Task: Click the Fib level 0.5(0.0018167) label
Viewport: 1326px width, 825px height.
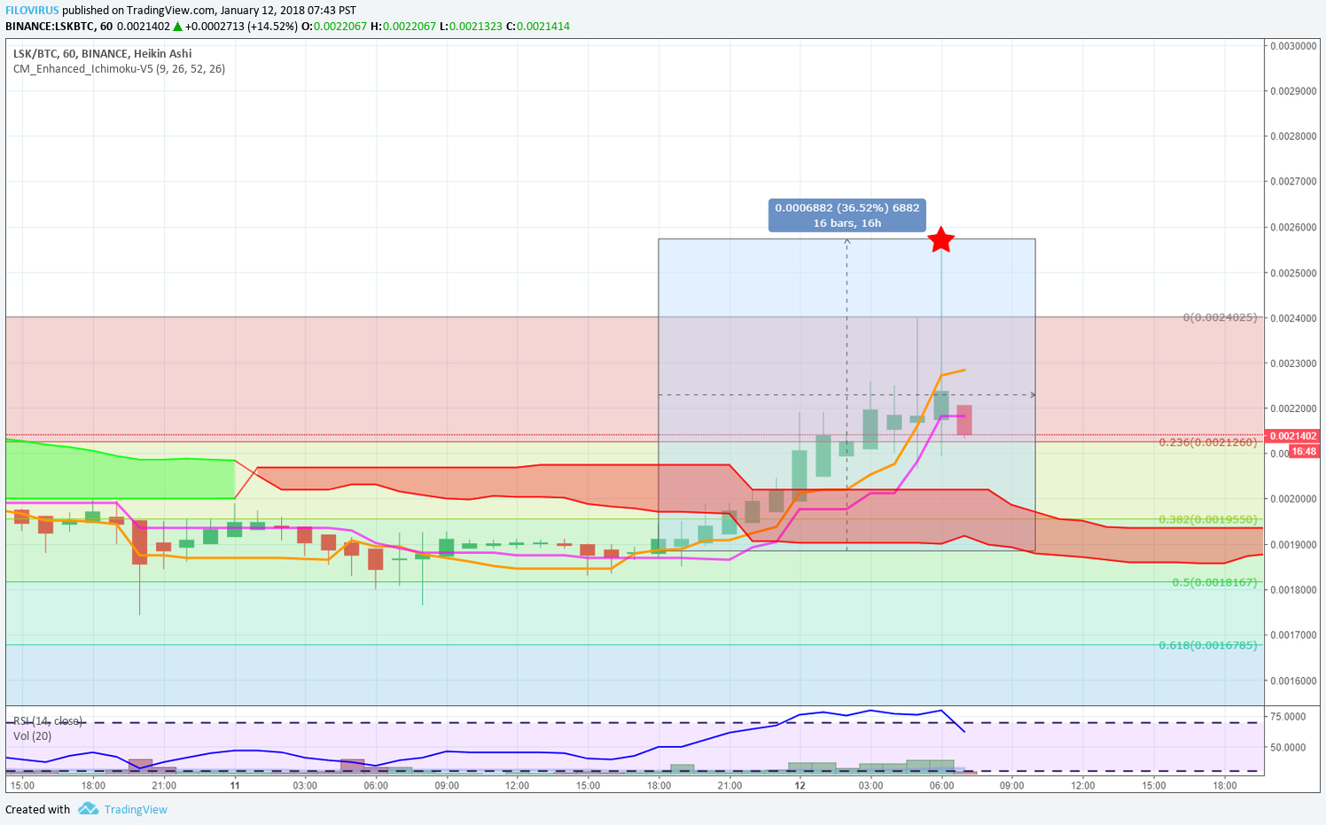Action: (1214, 582)
